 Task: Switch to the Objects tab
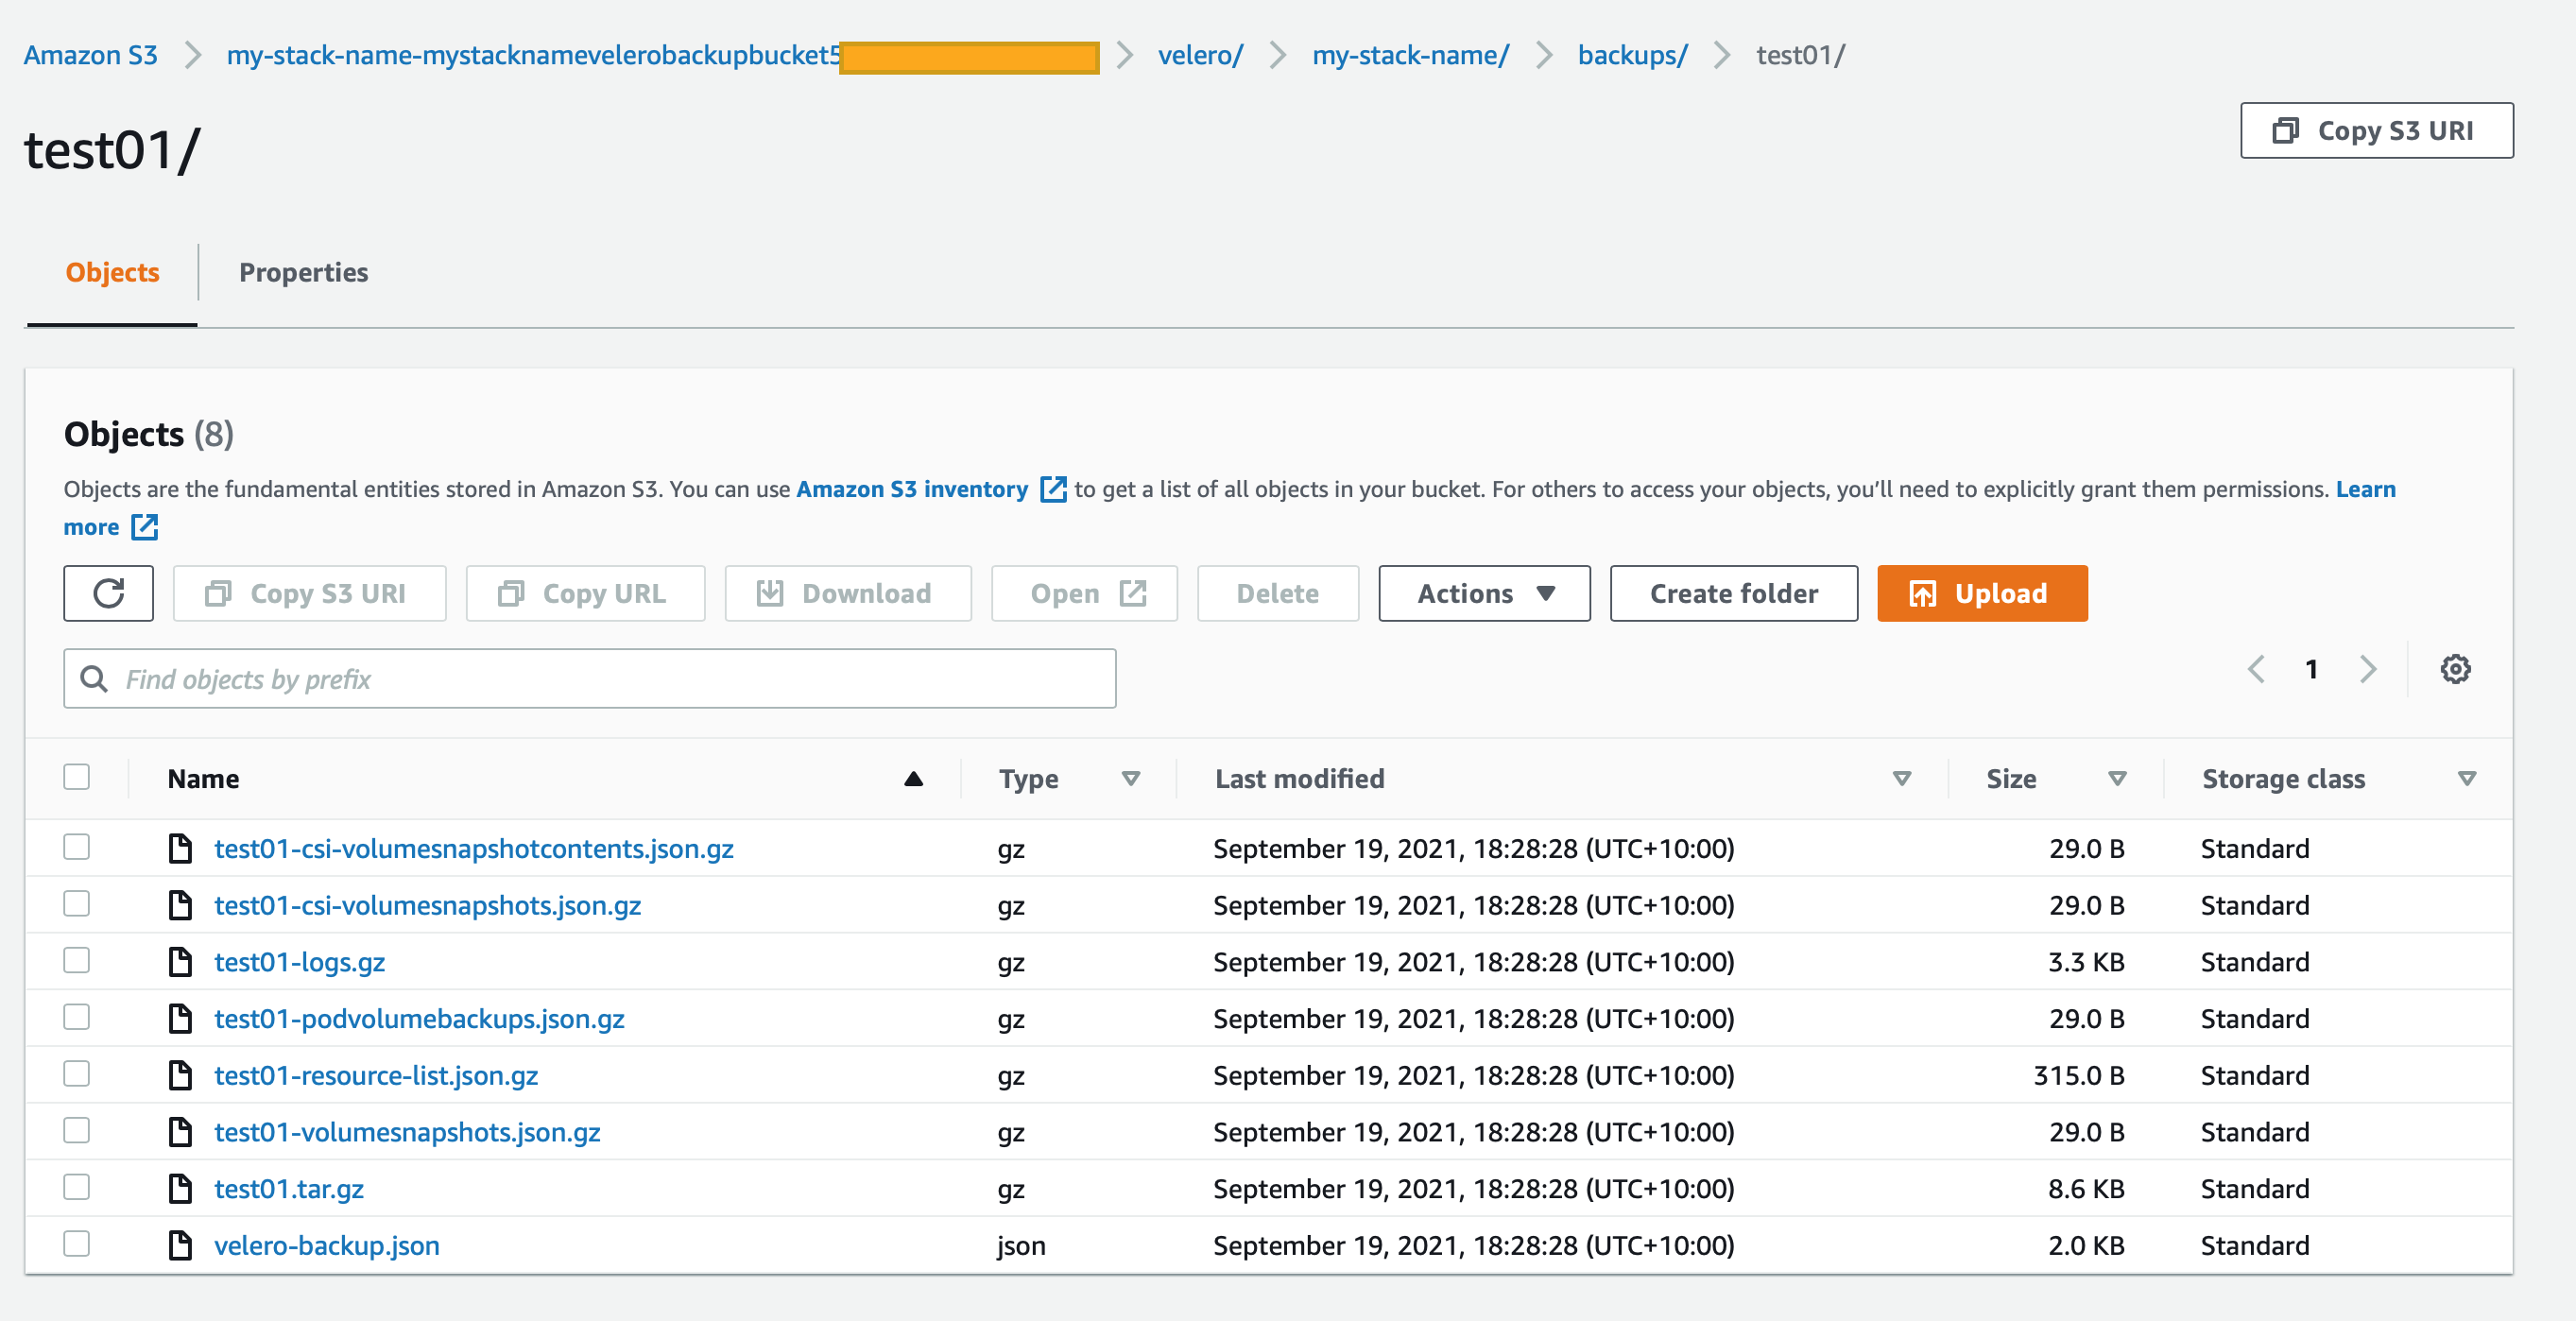(x=112, y=273)
